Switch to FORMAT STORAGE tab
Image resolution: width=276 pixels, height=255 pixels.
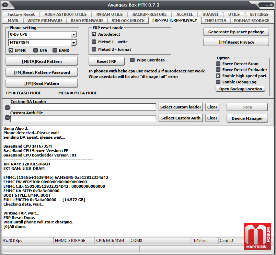(x=252, y=21)
